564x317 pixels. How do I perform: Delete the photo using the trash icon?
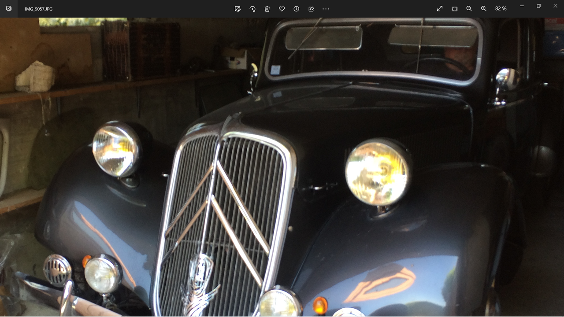pos(267,9)
